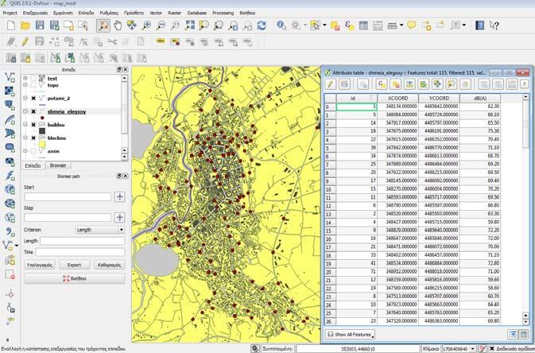This screenshot has height=353, width=535.
Task: Open the Raster menu
Action: point(175,13)
